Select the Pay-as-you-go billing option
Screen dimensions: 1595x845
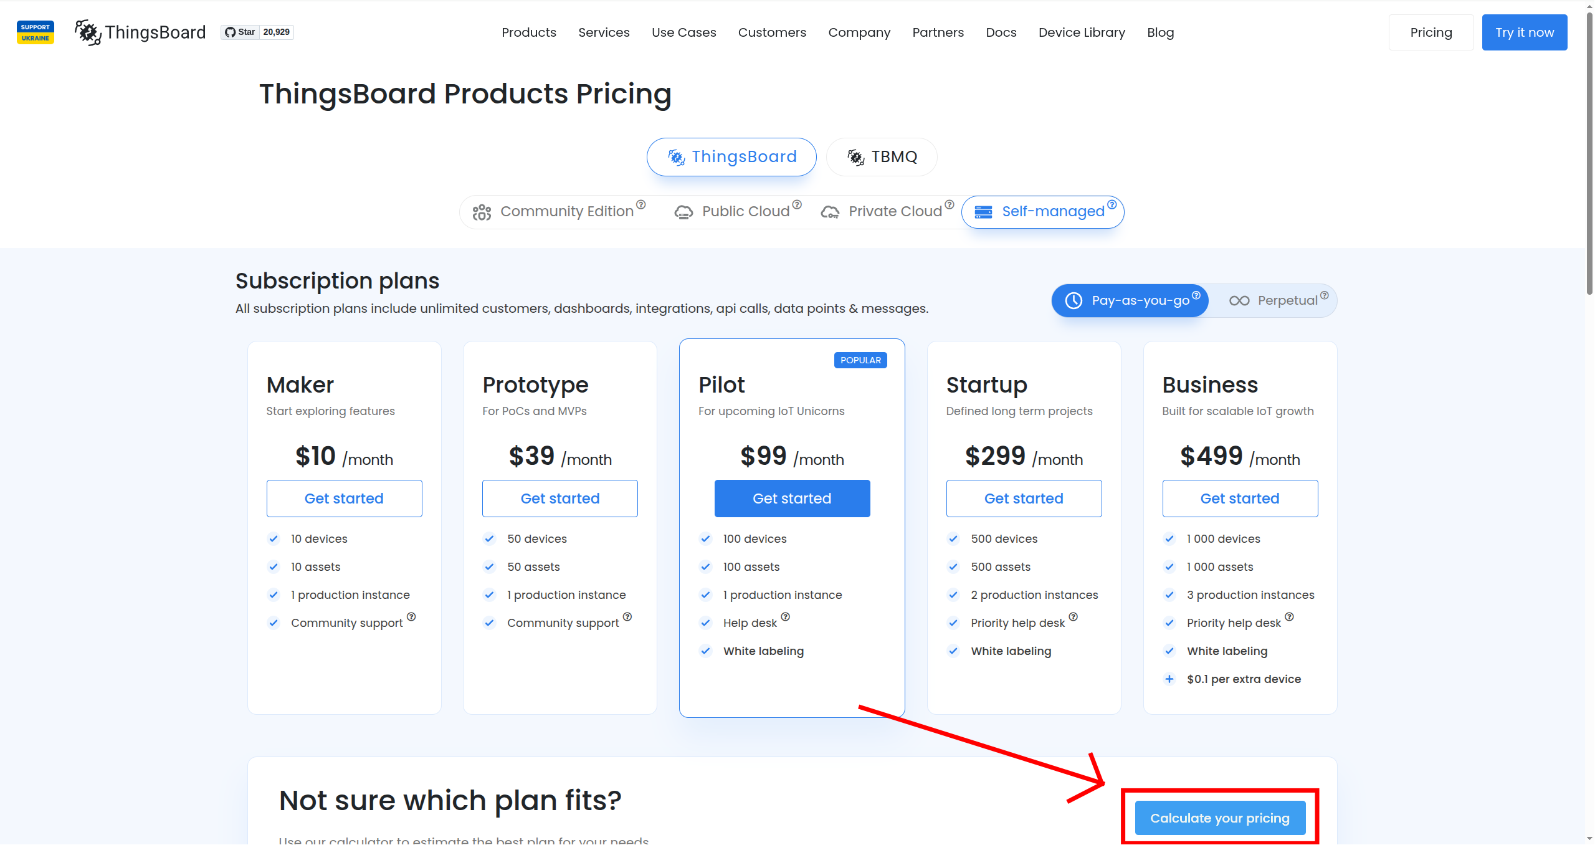pyautogui.click(x=1130, y=301)
